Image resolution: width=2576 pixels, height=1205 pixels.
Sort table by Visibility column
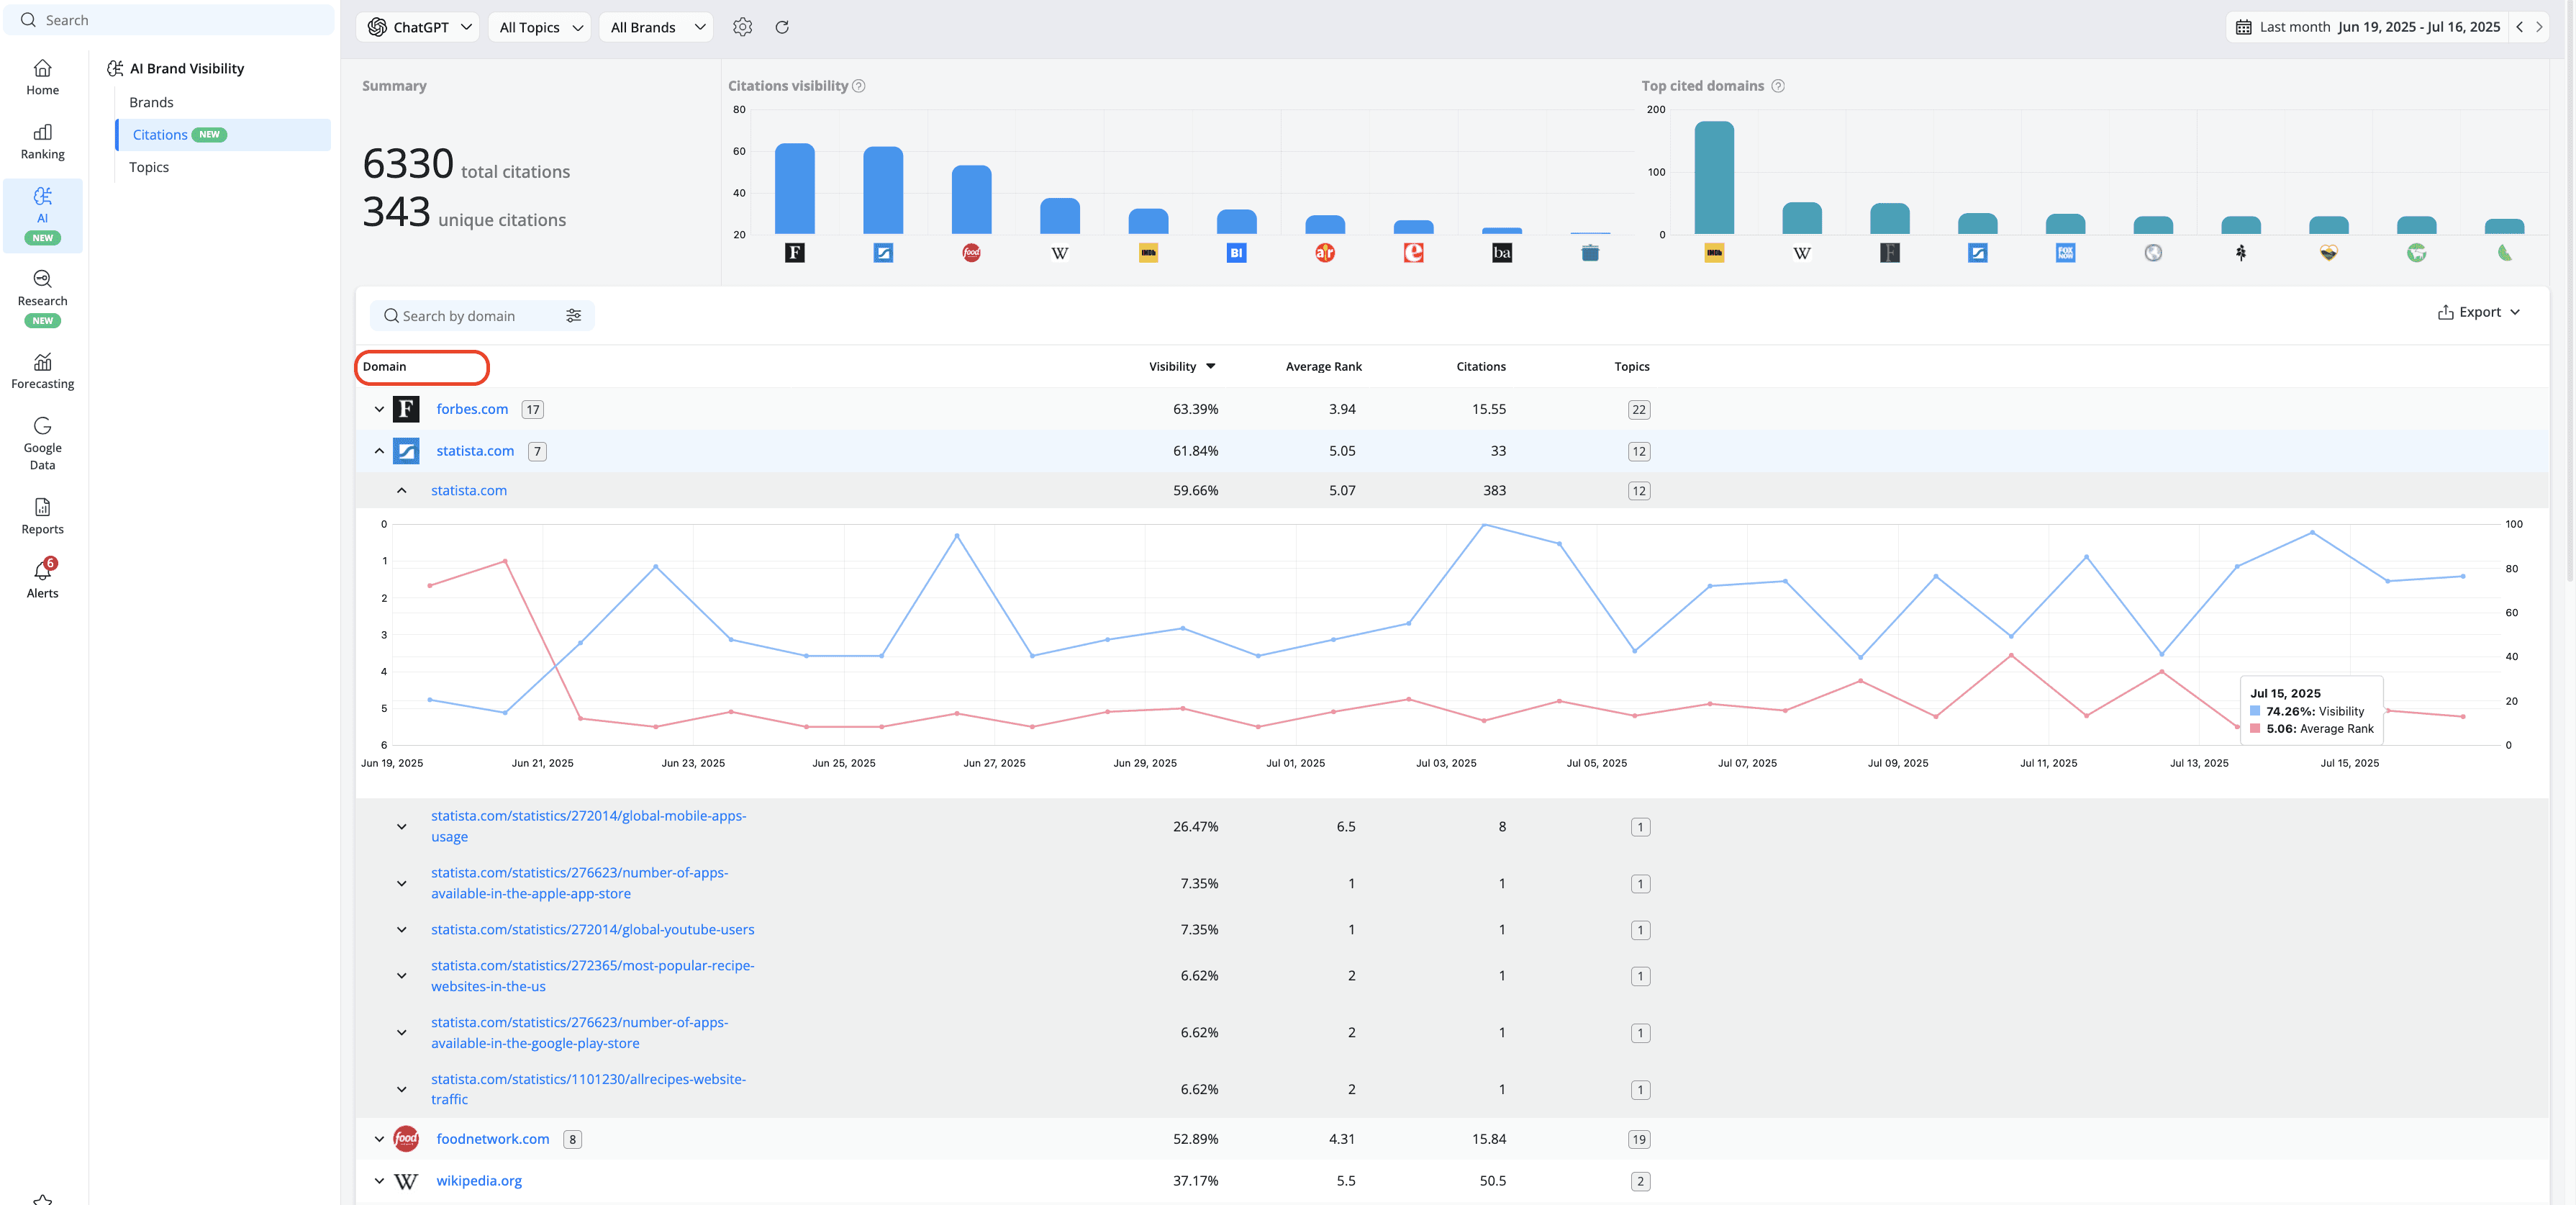1182,367
